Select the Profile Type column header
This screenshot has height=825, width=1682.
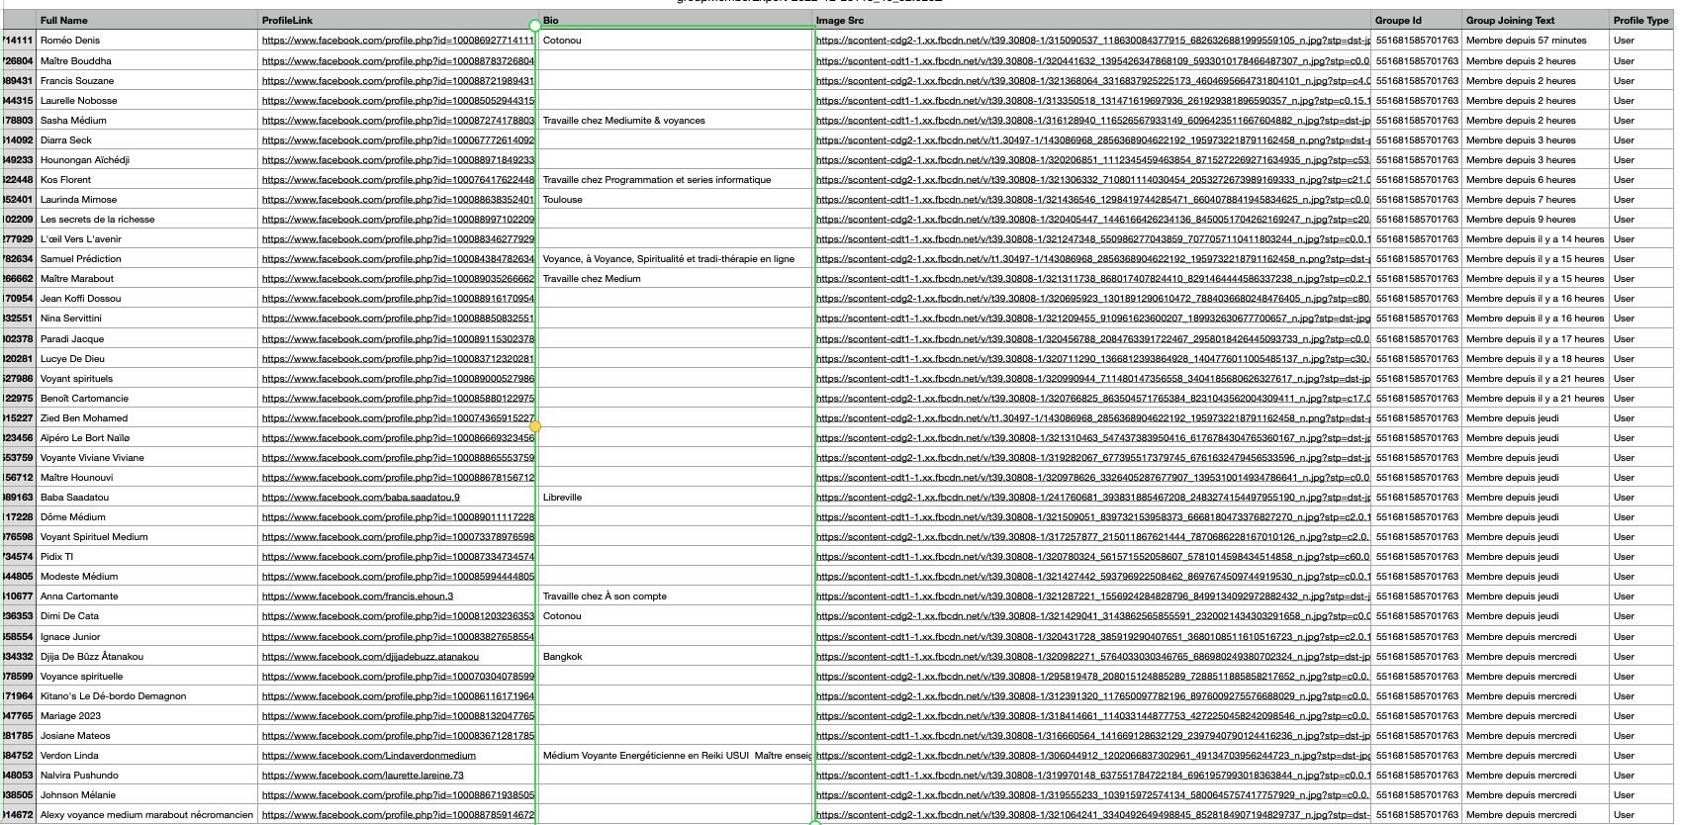[1641, 20]
